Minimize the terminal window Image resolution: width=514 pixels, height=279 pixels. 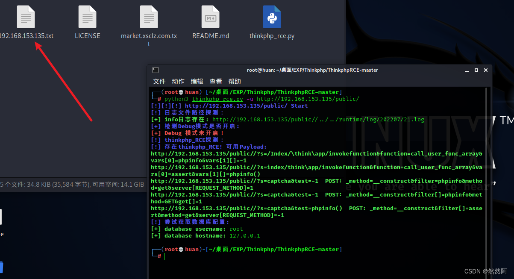tap(467, 70)
